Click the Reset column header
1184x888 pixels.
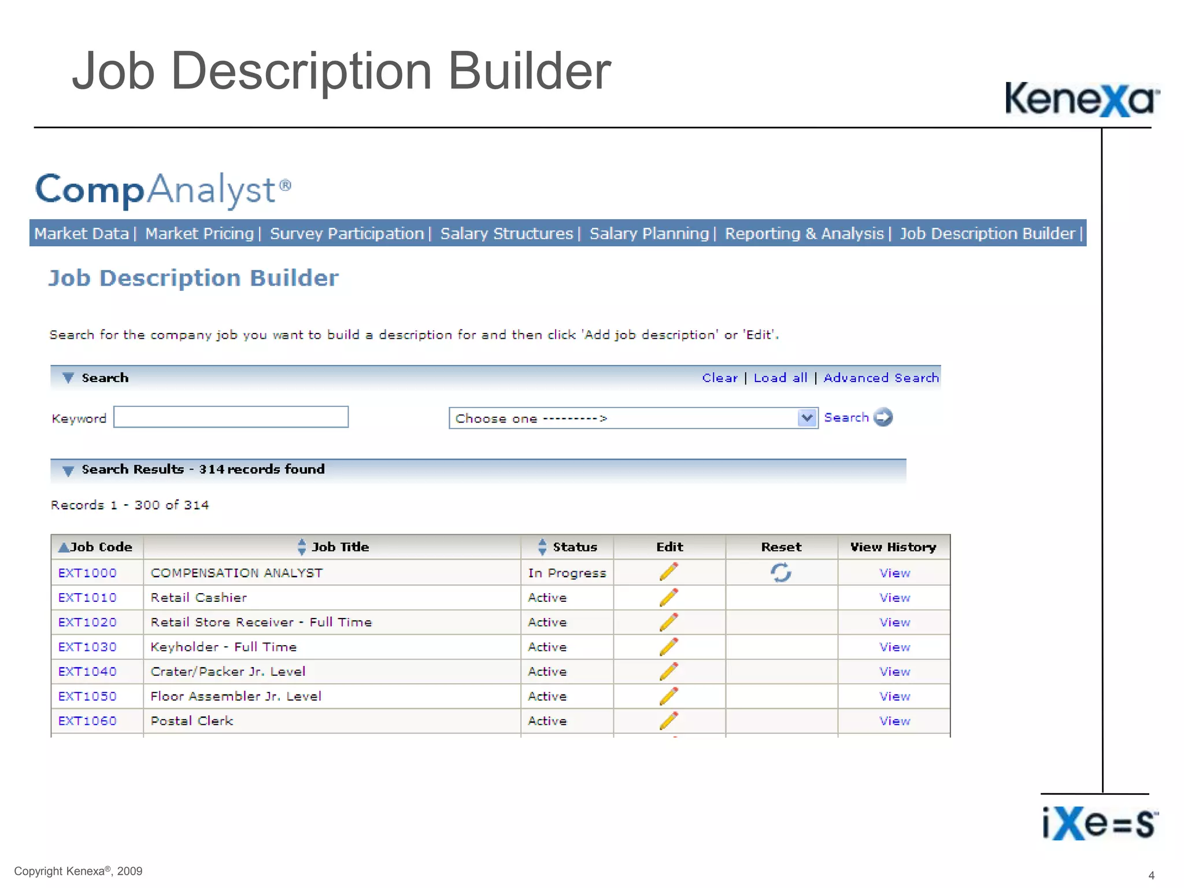pyautogui.click(x=781, y=547)
